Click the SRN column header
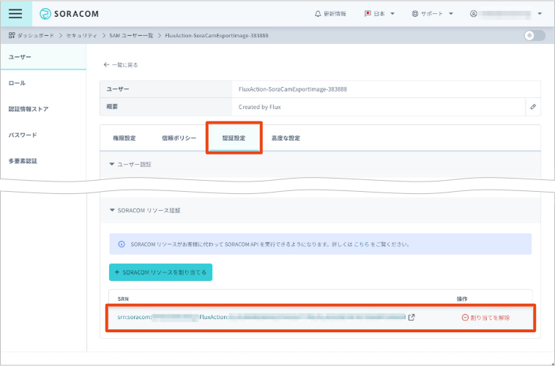 point(123,299)
